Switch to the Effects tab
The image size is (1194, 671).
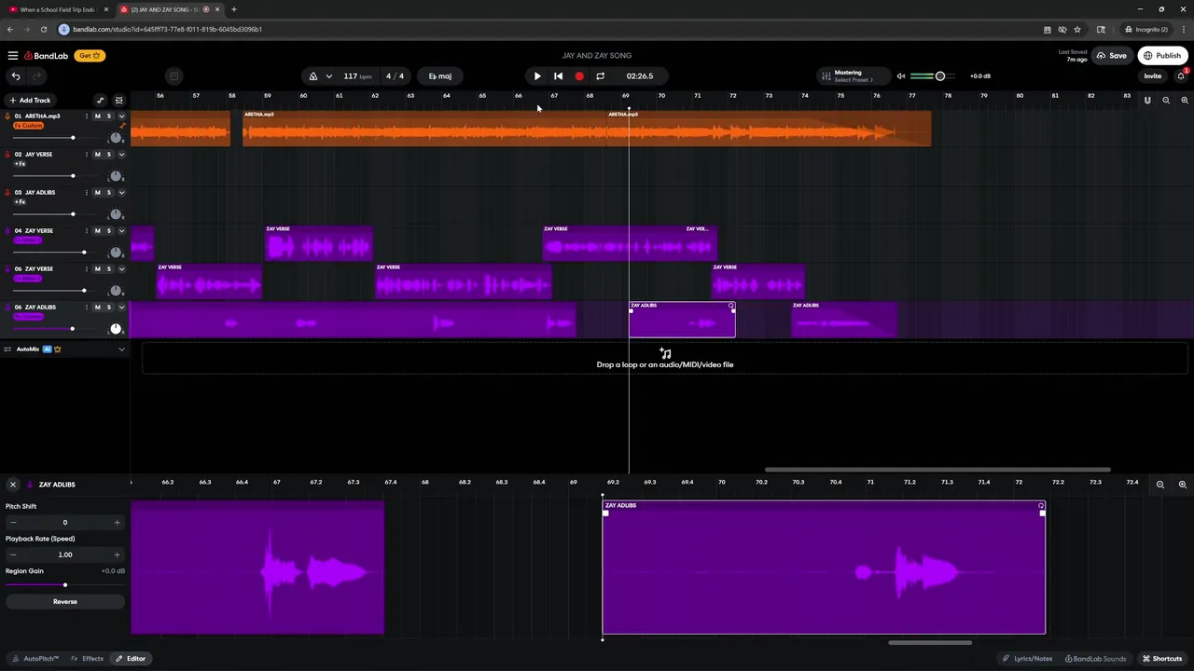click(x=88, y=659)
